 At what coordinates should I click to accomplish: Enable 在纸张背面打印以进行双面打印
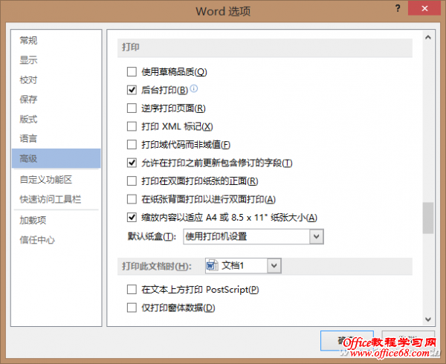pyautogui.click(x=132, y=199)
